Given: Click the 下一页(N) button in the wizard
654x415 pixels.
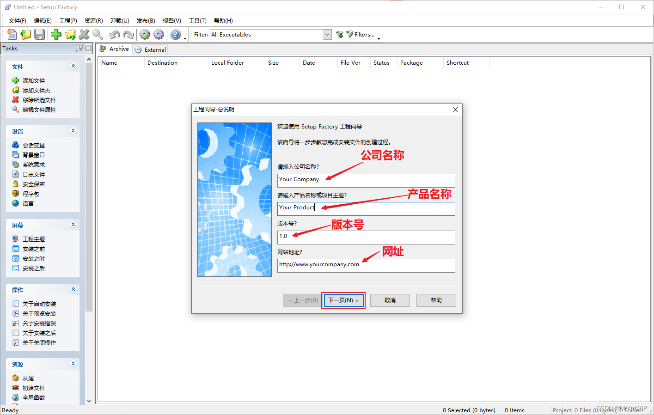Looking at the screenshot, I should 343,300.
